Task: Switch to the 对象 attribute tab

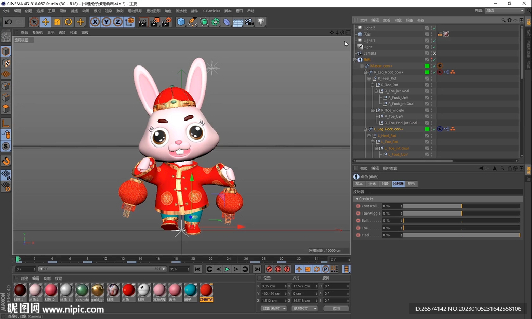Action: pyautogui.click(x=385, y=184)
